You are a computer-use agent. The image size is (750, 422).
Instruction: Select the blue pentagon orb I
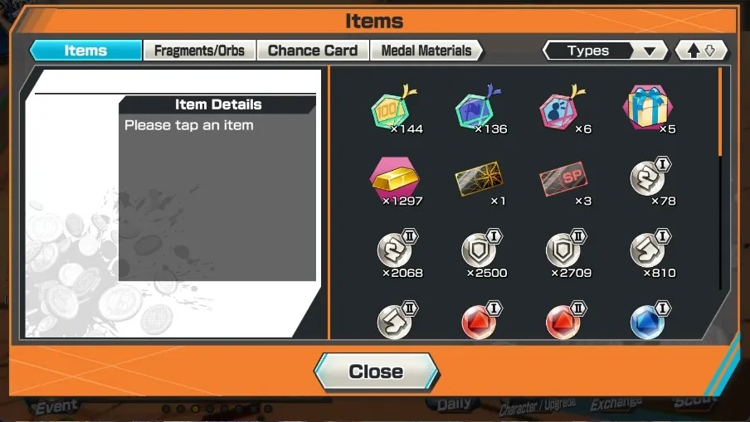click(x=648, y=320)
